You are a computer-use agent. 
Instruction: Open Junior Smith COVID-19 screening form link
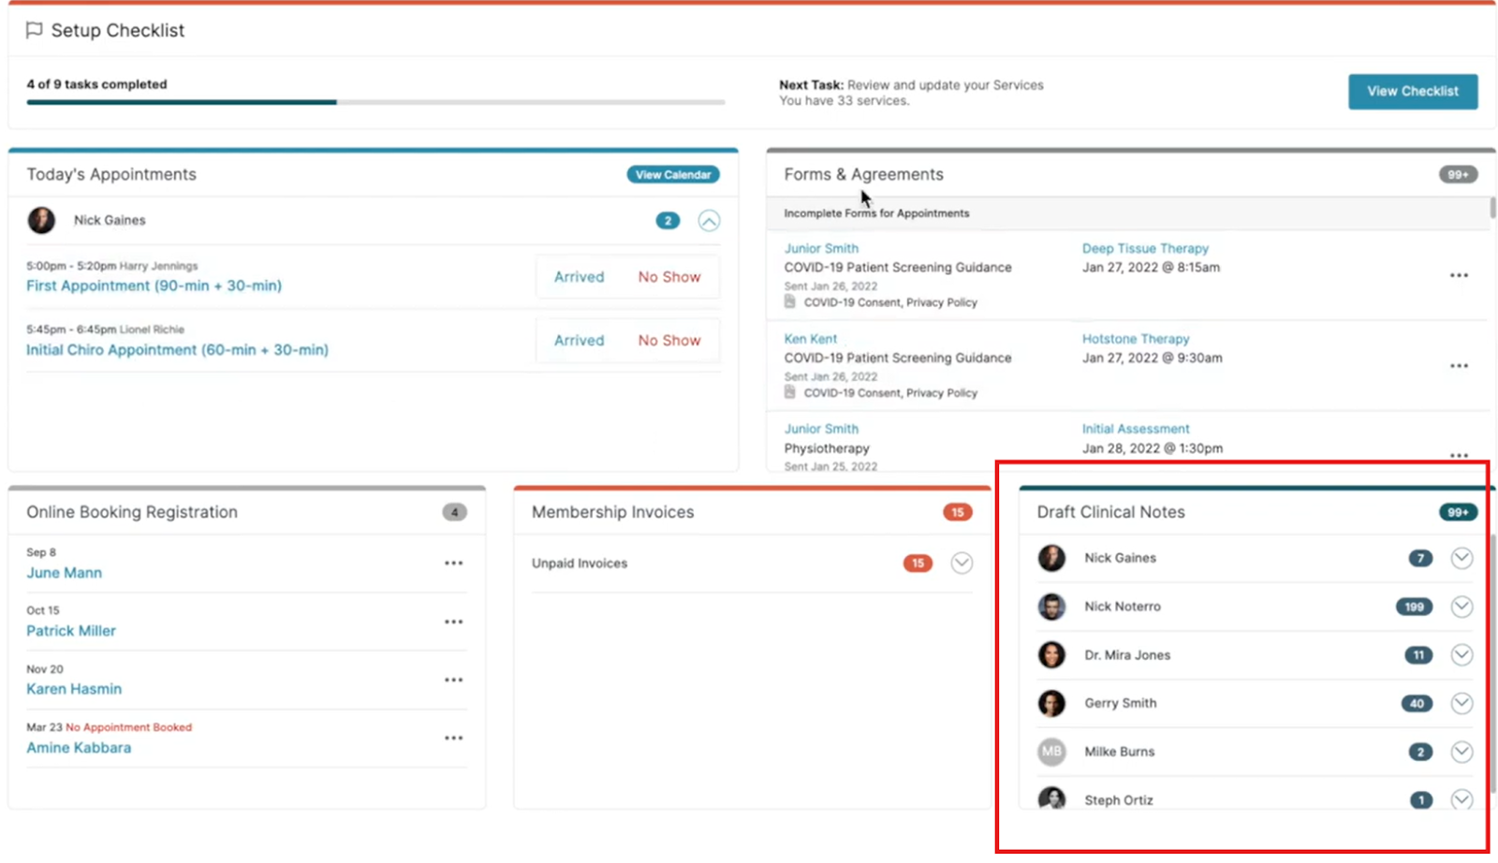point(821,248)
